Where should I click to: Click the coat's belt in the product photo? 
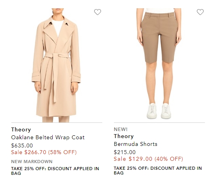point(57,55)
